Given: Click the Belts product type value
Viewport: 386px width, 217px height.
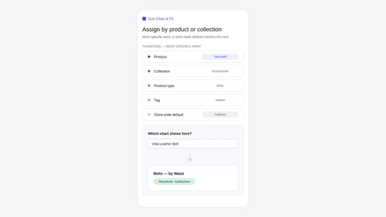Looking at the screenshot, I should 220,86.
